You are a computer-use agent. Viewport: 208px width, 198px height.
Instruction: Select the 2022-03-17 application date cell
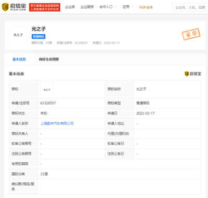(x=145, y=114)
